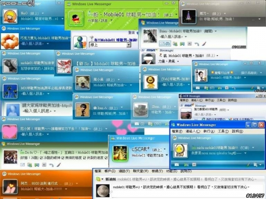Screen dimensions: 266x199
Task: Click the picture card icon in the michi window toolbar
Action: tap(194, 165)
